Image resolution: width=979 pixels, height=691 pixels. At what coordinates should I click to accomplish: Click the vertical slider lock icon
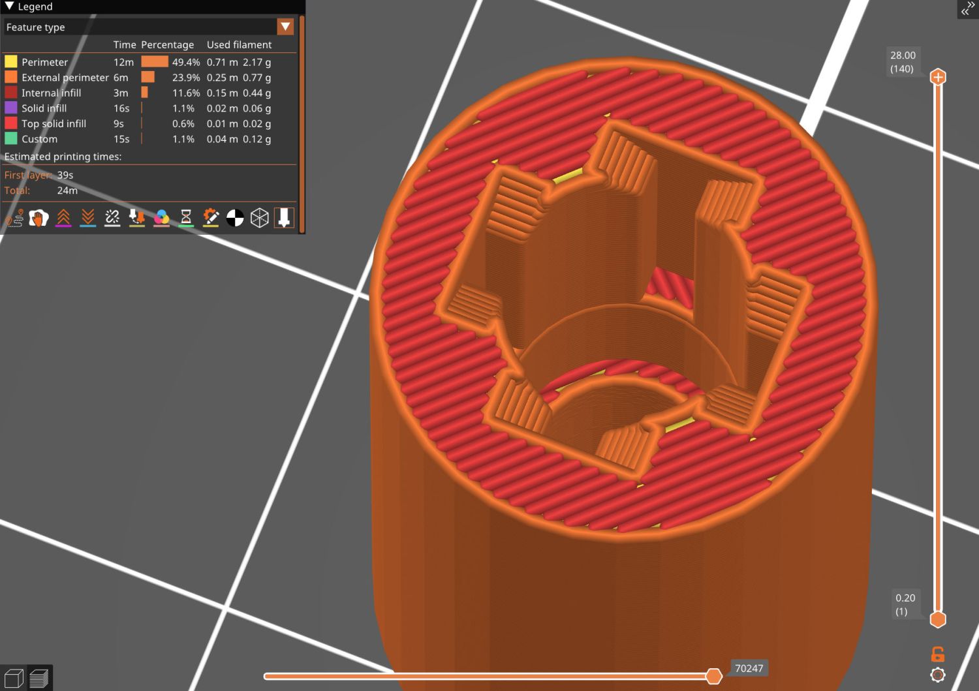[x=938, y=654]
